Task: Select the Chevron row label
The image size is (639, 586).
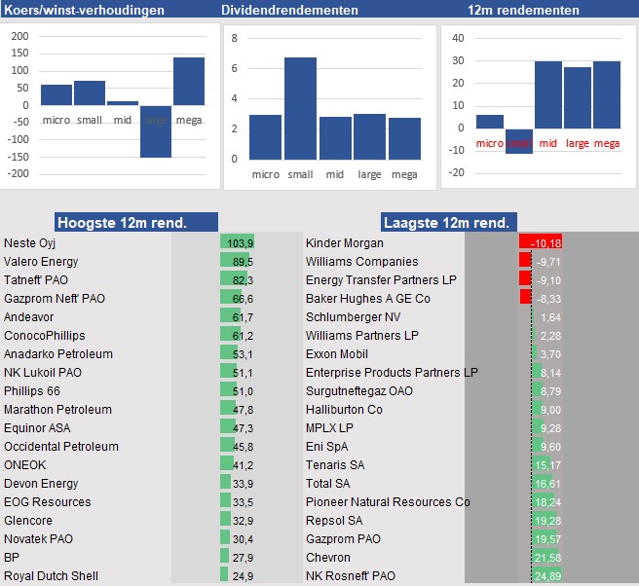Action: 328,558
